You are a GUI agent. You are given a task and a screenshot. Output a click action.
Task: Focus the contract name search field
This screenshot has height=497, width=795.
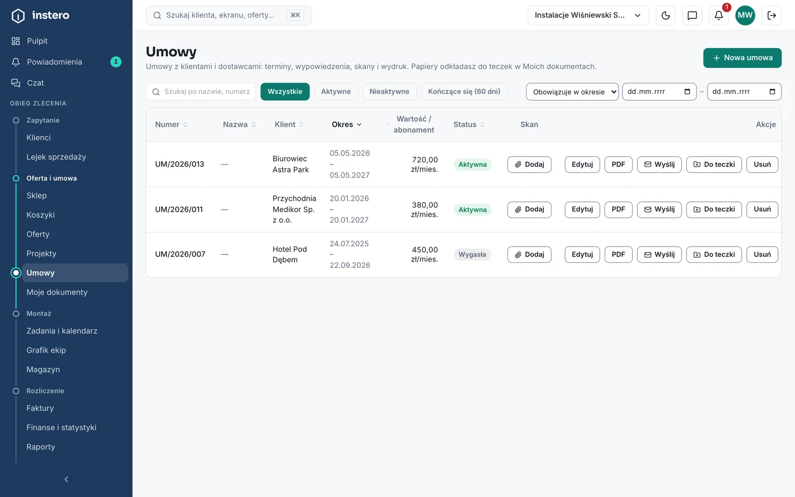[x=201, y=91]
